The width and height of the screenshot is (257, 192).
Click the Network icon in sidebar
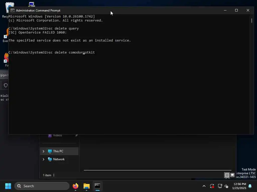[50, 159]
